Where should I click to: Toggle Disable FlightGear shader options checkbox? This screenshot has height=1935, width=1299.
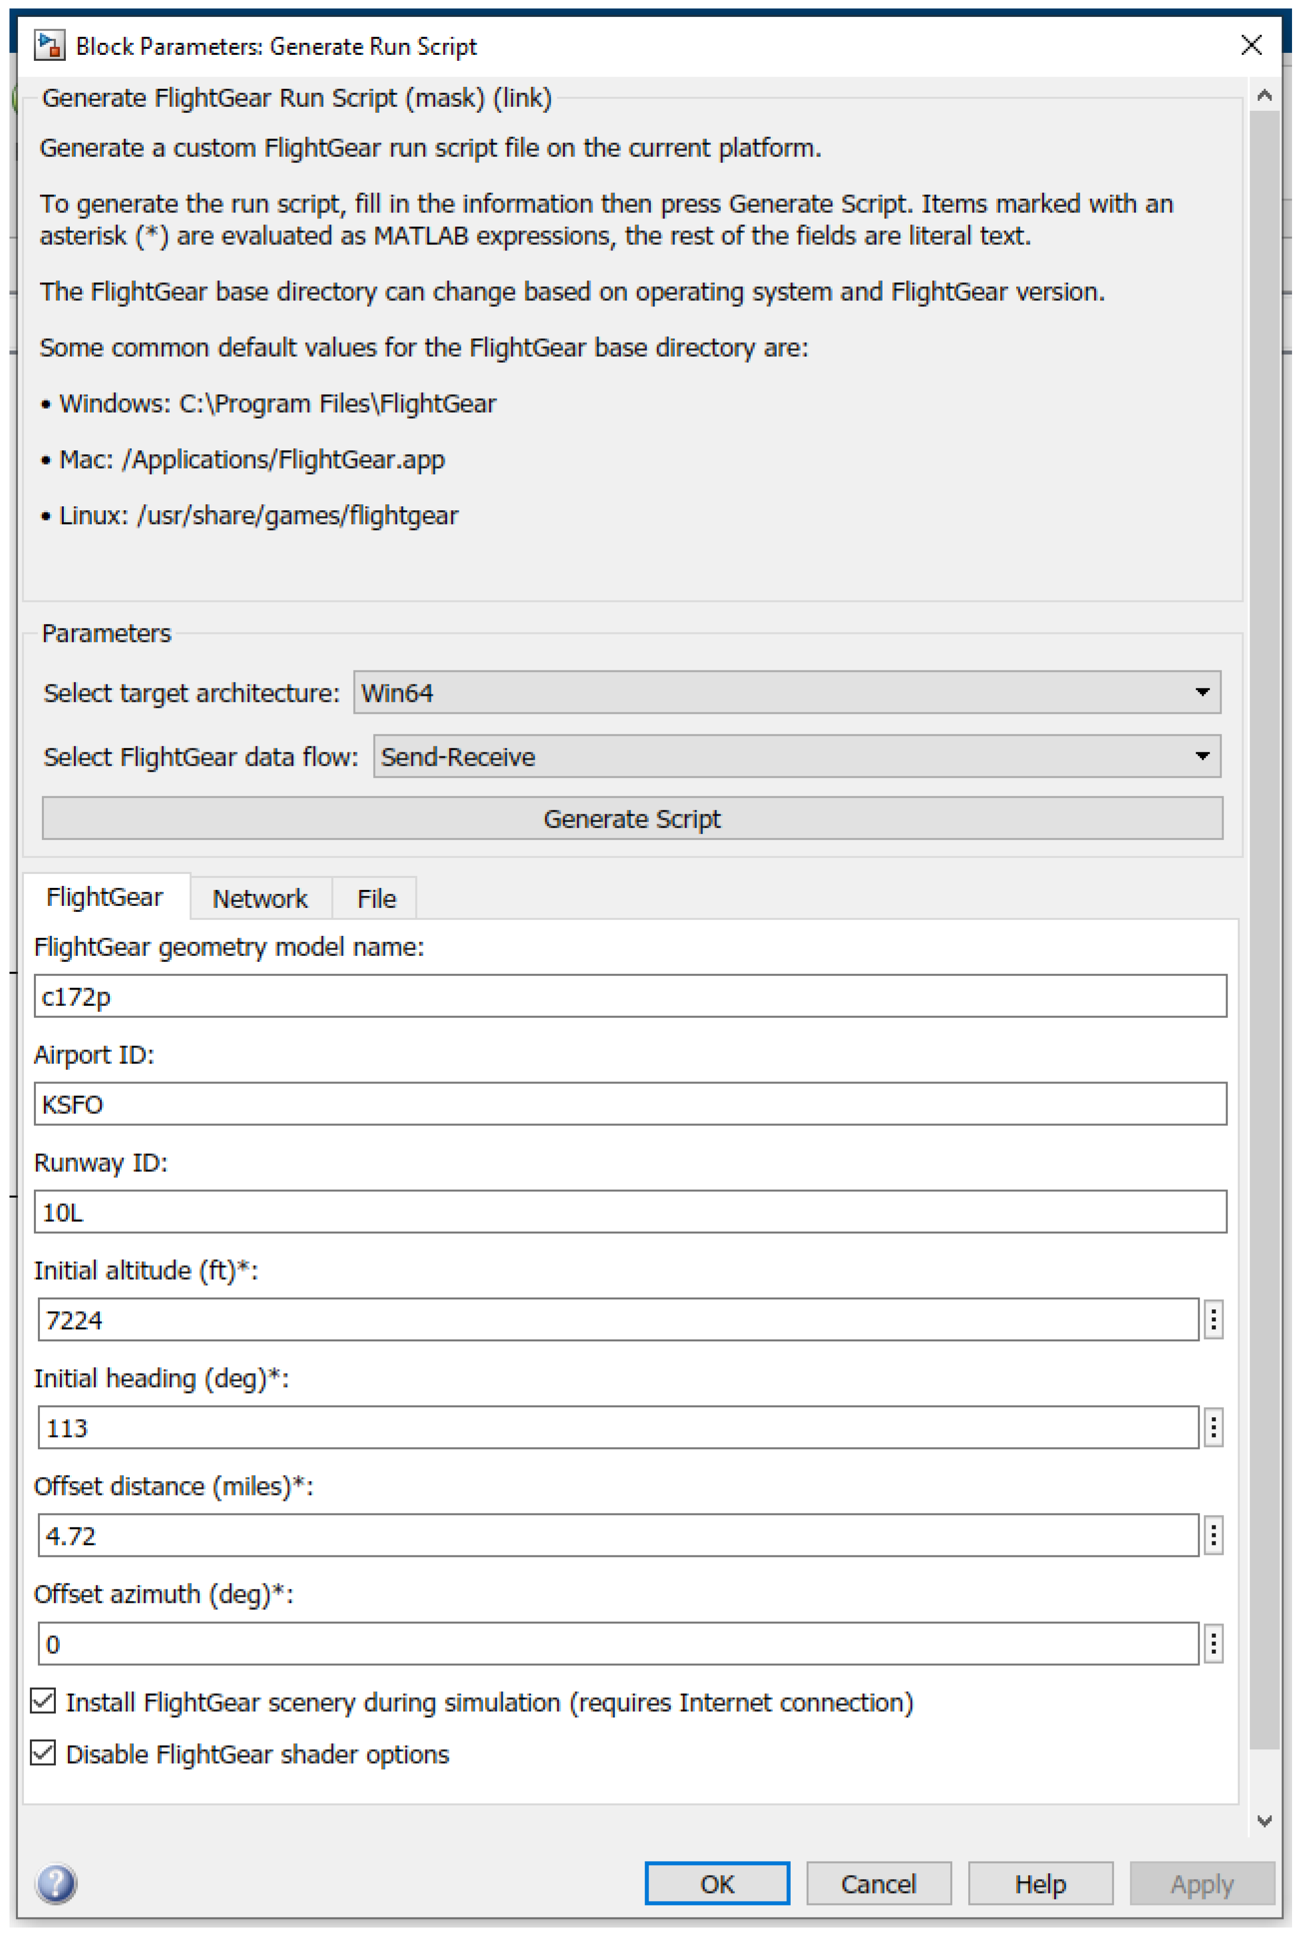[43, 1753]
